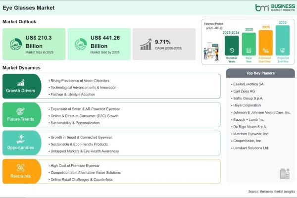Image resolution: width=297 pixels, height=198 pixels.
Task: Click High Cost of Premium Eyewear
Action: [75, 166]
